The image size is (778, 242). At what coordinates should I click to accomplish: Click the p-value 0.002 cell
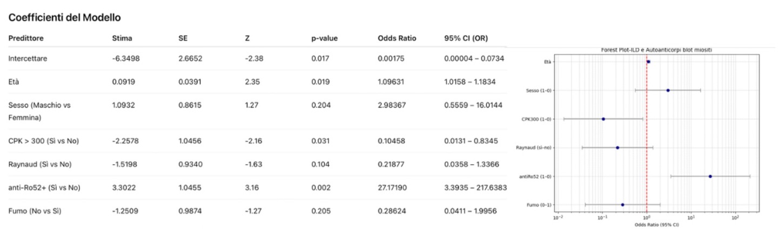pos(320,187)
